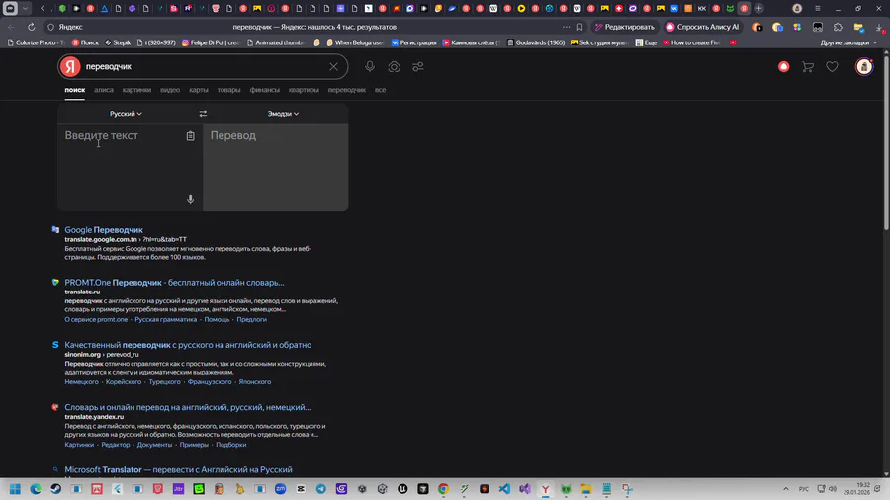Switch to the видео search tab
The width and height of the screenshot is (890, 500).
point(170,90)
